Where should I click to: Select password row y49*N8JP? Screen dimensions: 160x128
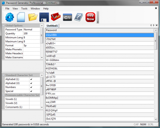tap(99, 89)
